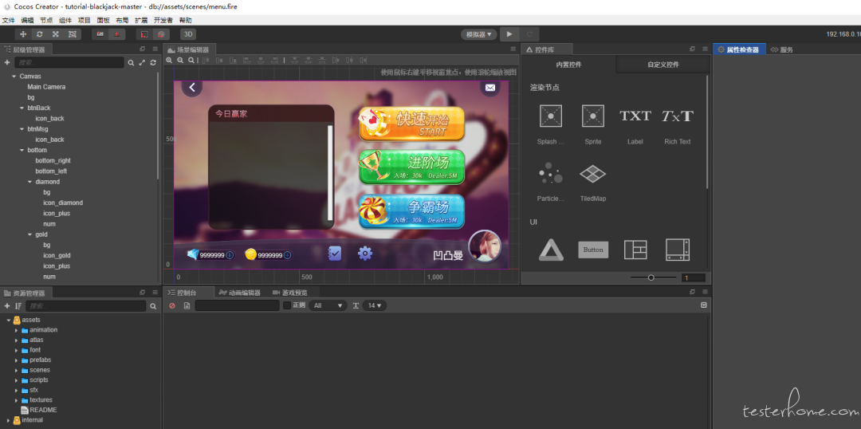
Task: Pick the triangular Canvas widget icon
Action: [551, 250]
